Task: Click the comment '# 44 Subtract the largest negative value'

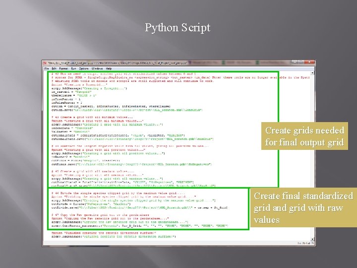Action: [x=130, y=146]
